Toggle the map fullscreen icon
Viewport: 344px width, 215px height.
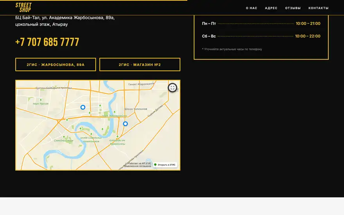(172, 88)
